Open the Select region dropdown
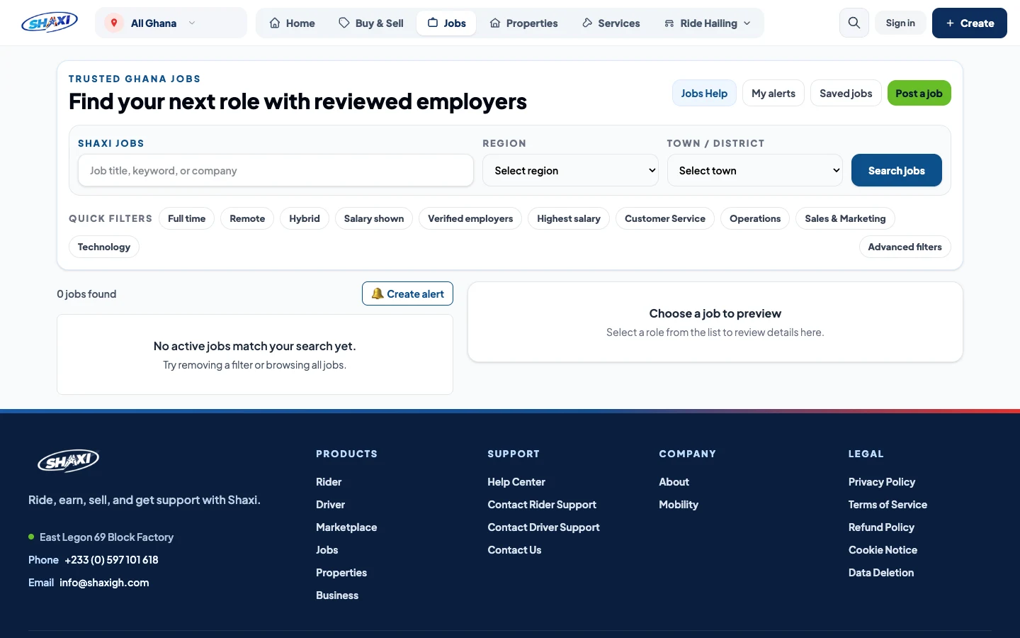The height and width of the screenshot is (638, 1020). coord(570,170)
